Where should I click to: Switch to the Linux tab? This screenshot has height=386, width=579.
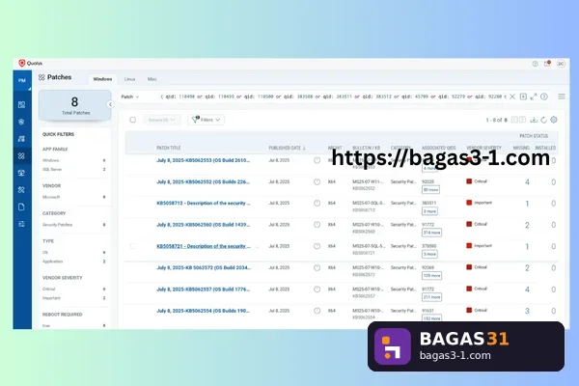click(129, 79)
